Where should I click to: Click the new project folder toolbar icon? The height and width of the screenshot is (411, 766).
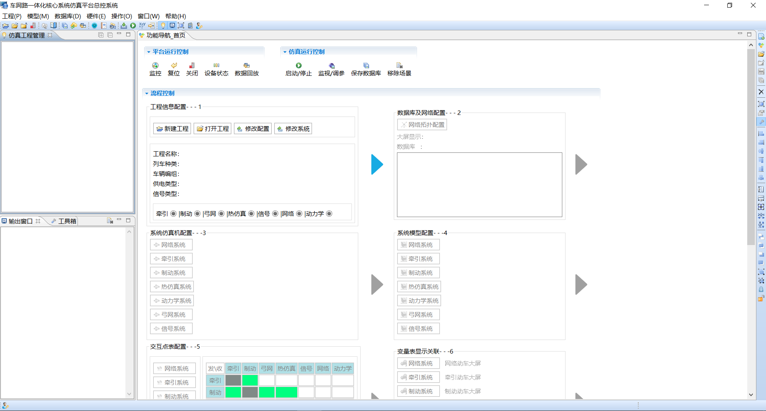[6, 26]
